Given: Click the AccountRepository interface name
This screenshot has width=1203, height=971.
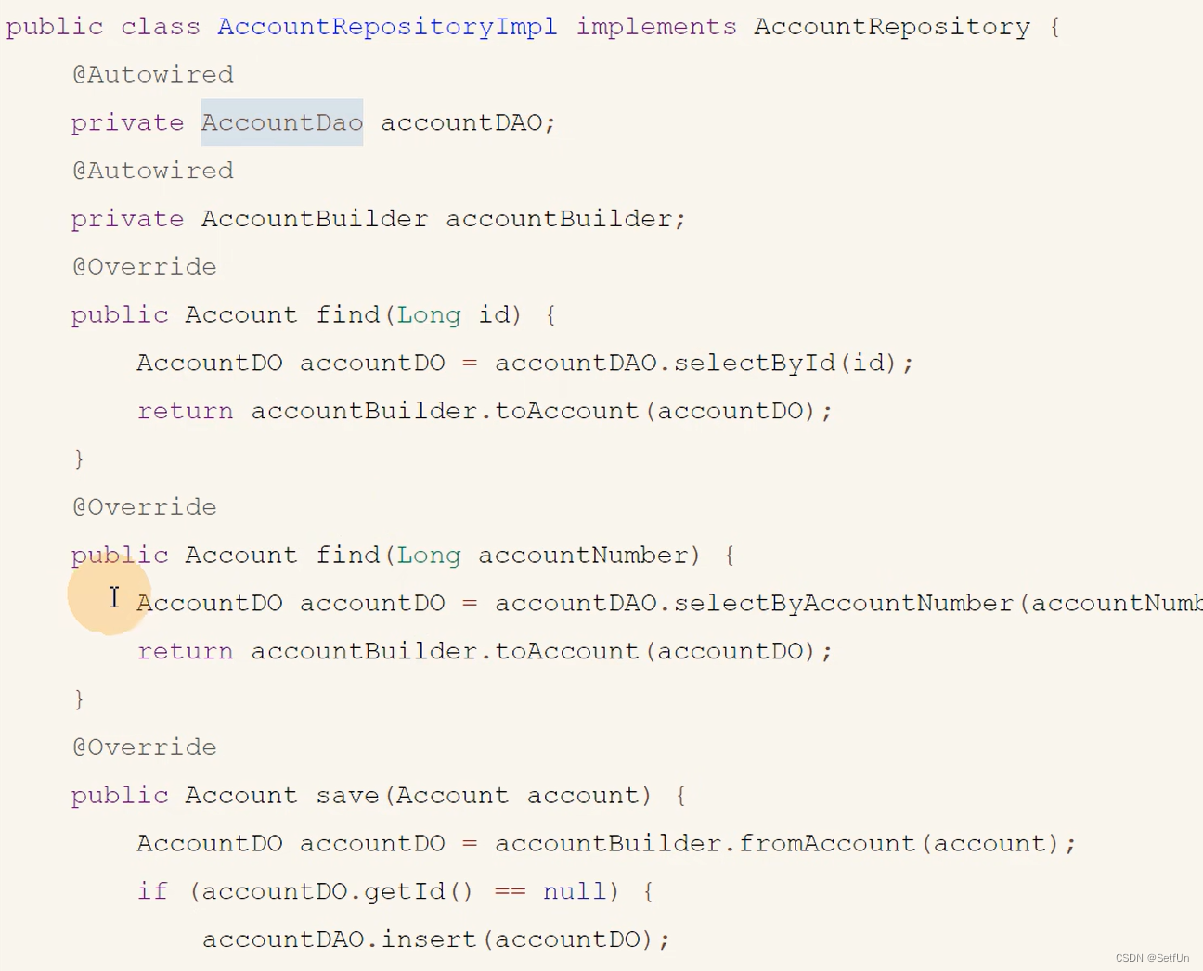Looking at the screenshot, I should click(x=892, y=27).
